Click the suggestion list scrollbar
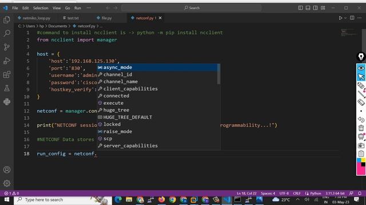Viewport: 366px width, 205px height. click(218, 74)
